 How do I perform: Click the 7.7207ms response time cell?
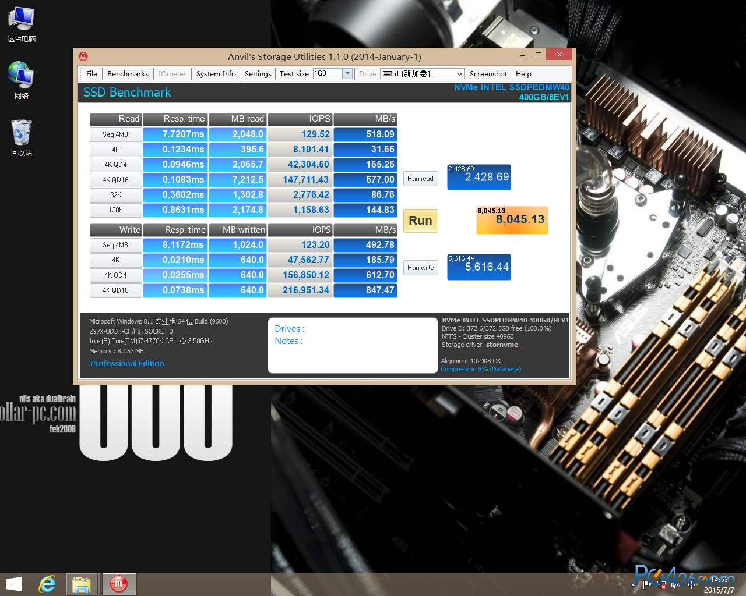pos(175,134)
